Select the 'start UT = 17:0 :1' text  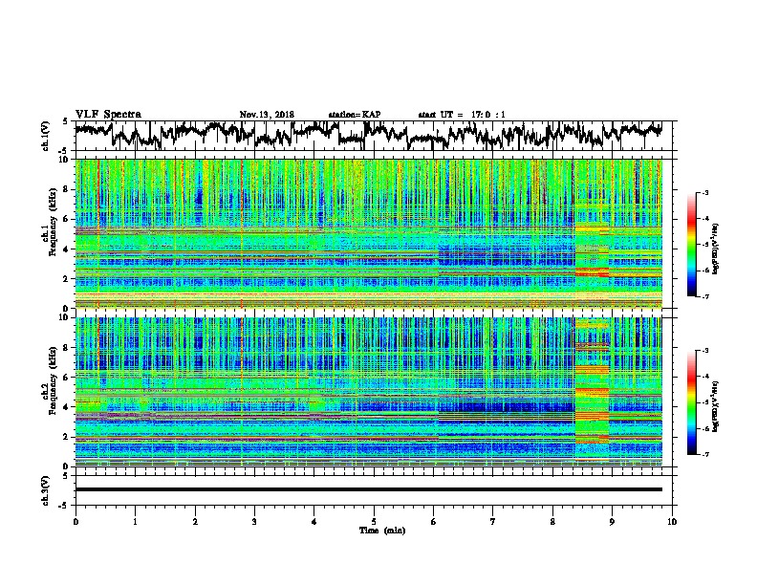click(462, 115)
